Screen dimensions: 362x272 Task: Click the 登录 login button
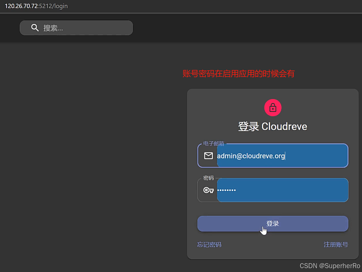(x=273, y=224)
